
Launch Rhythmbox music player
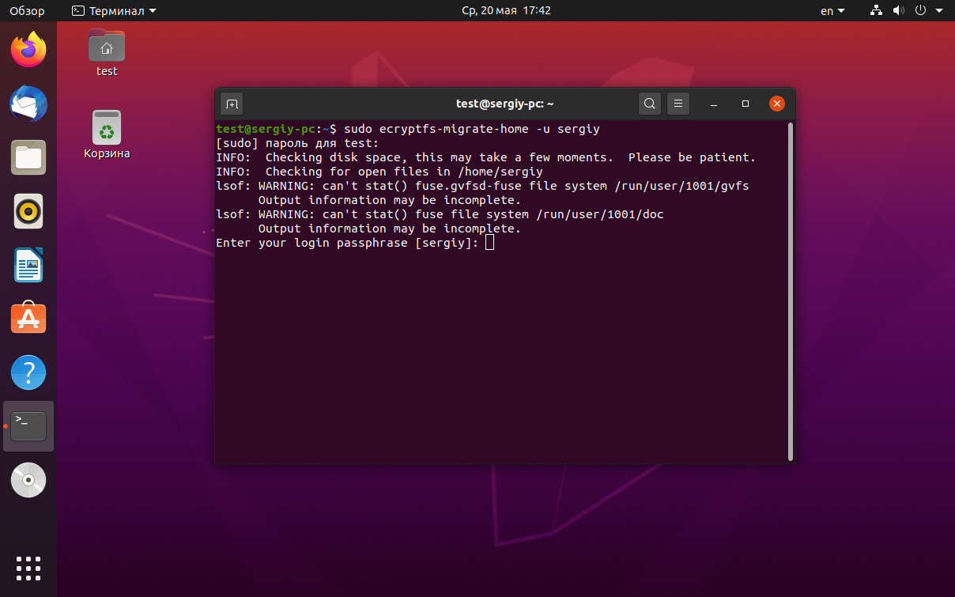point(28,211)
